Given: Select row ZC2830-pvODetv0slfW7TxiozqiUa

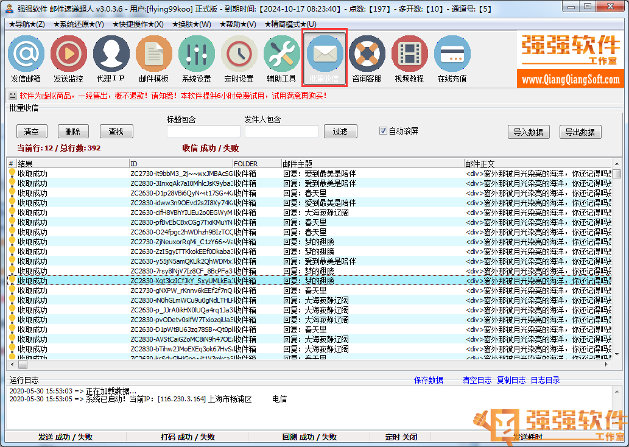Looking at the screenshot, I should pos(310,320).
